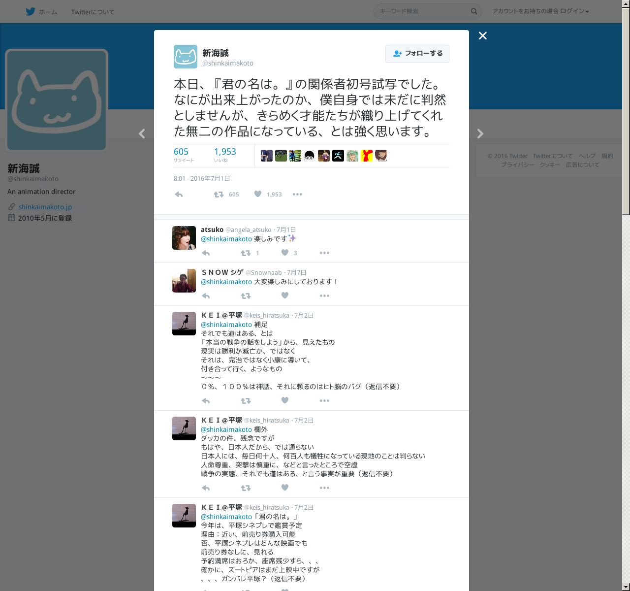Screen dimensions: 630x591
Task: Open more options on atsuko's tweet
Action: pyautogui.click(x=324, y=253)
